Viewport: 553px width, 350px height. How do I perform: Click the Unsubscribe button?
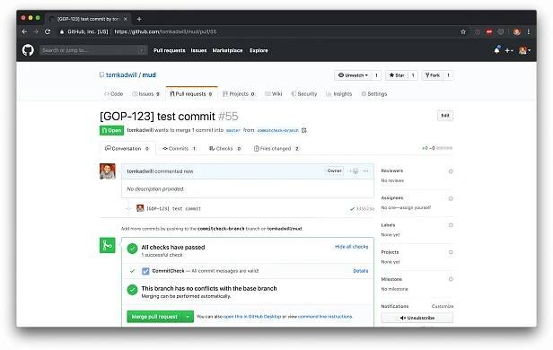click(x=417, y=318)
